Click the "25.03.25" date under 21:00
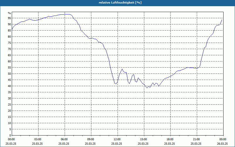Image resolution: width=235 pixels, height=147 pixels. (196, 143)
